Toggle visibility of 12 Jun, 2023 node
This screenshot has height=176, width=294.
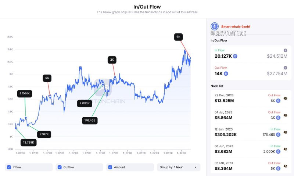(285, 132)
